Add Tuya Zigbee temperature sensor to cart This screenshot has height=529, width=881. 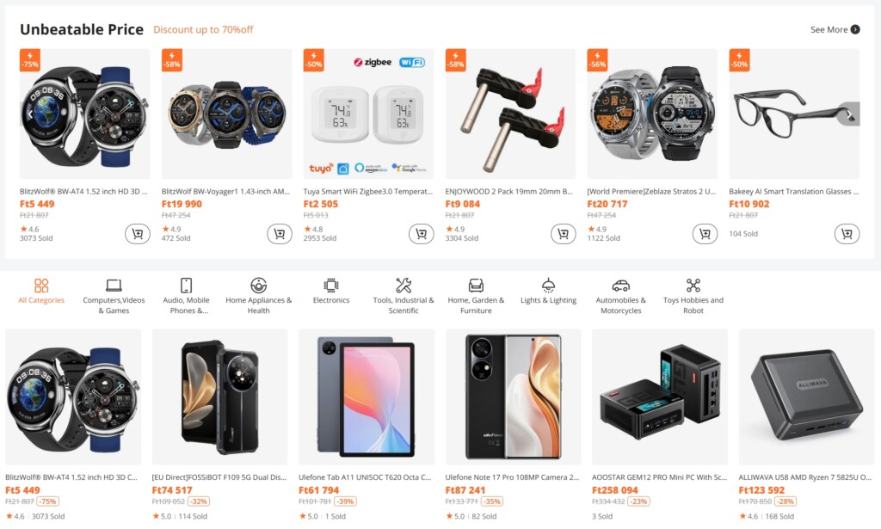point(421,233)
